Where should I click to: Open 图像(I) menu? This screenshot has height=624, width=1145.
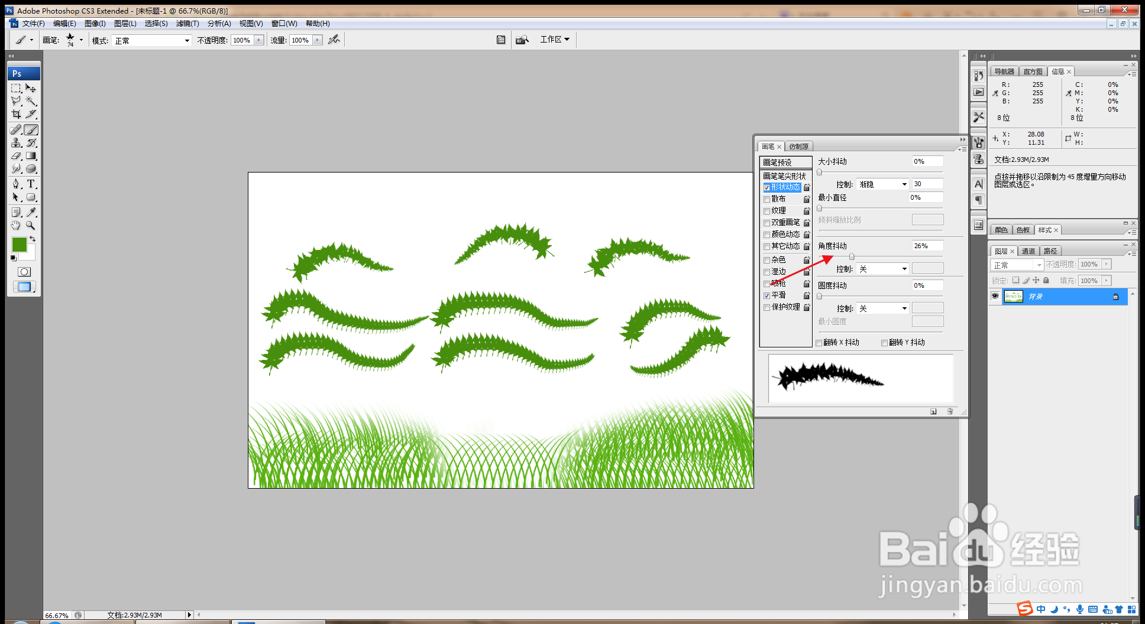point(95,24)
